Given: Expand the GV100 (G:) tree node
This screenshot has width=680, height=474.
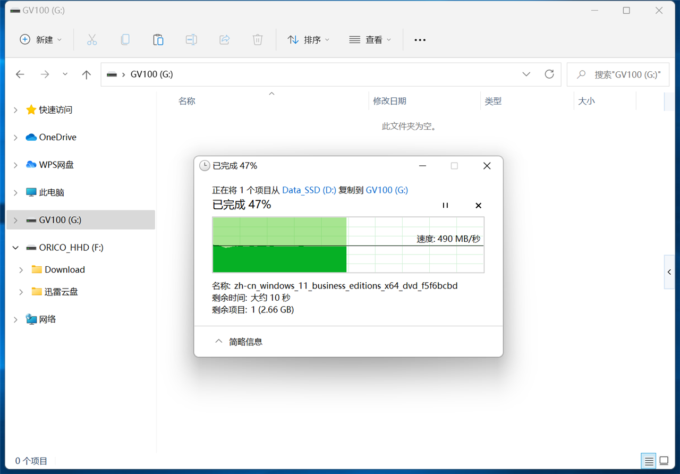Looking at the screenshot, I should click(15, 220).
